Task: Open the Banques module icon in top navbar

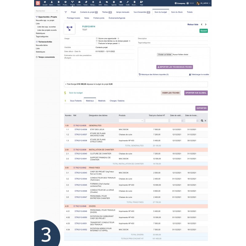Action: [x=93, y=3]
